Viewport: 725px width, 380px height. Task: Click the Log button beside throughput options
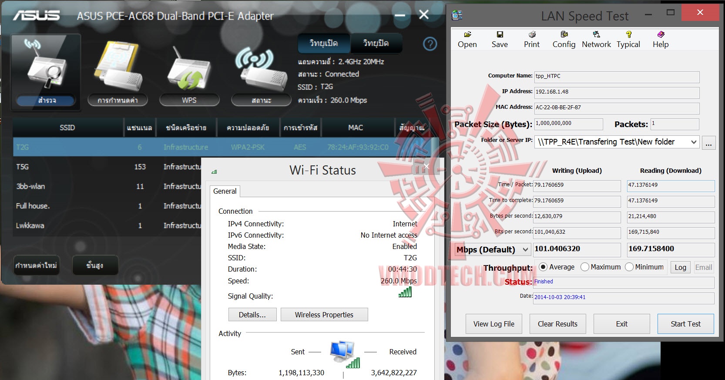(681, 267)
